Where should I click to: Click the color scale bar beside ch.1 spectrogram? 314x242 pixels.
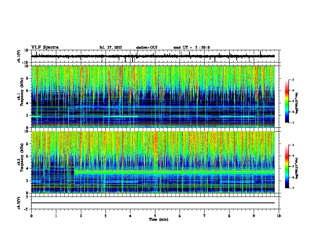pyautogui.click(x=287, y=101)
